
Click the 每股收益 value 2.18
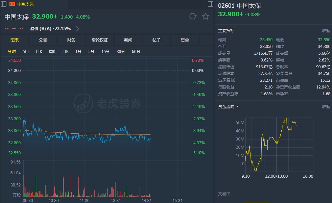point(268,87)
